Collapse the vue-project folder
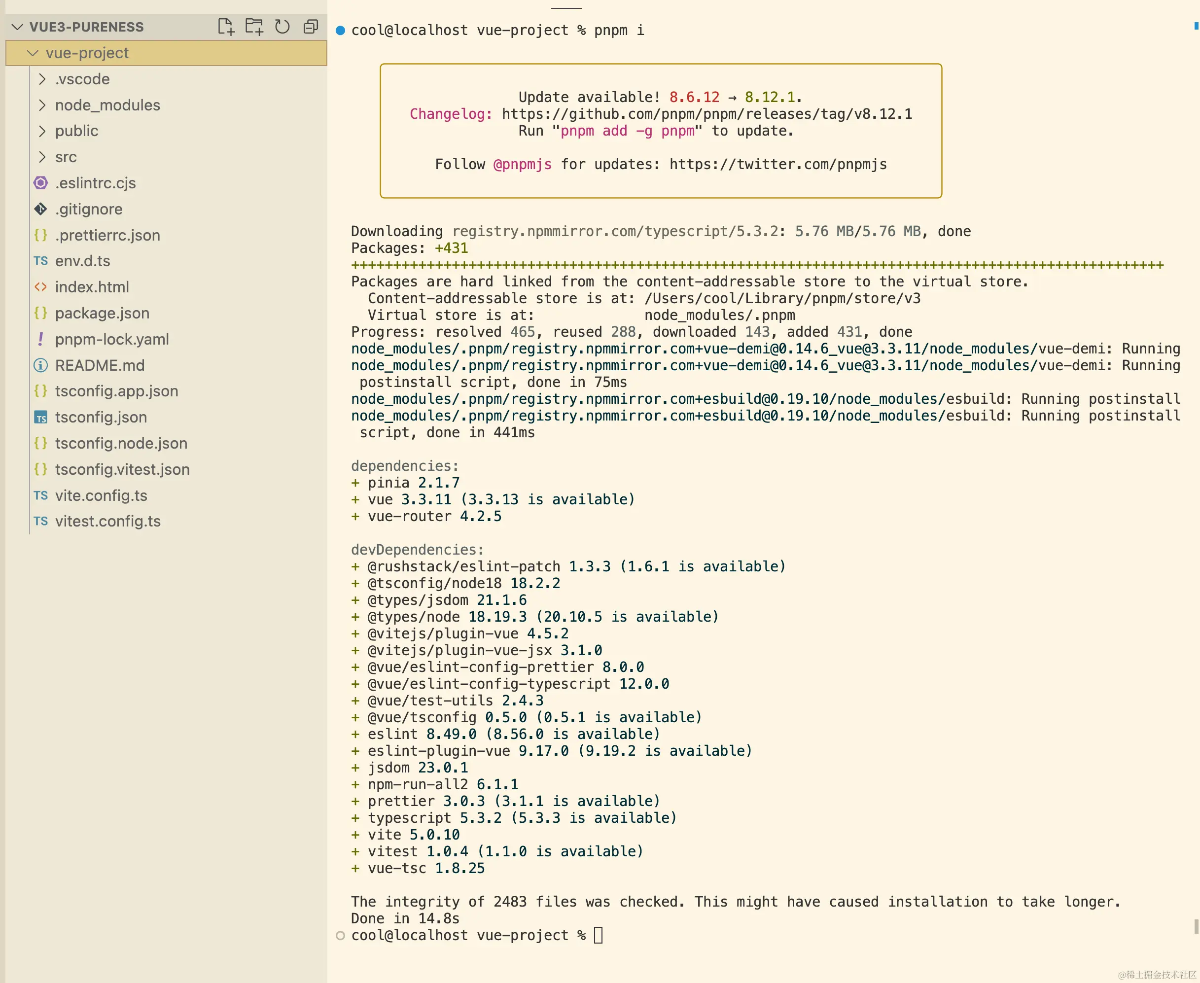This screenshot has height=983, width=1200. [33, 53]
